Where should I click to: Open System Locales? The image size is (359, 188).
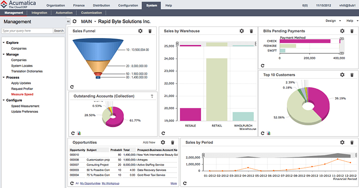click(x=22, y=66)
